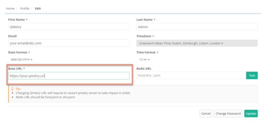Click the Date Format label

pyautogui.click(x=18, y=52)
